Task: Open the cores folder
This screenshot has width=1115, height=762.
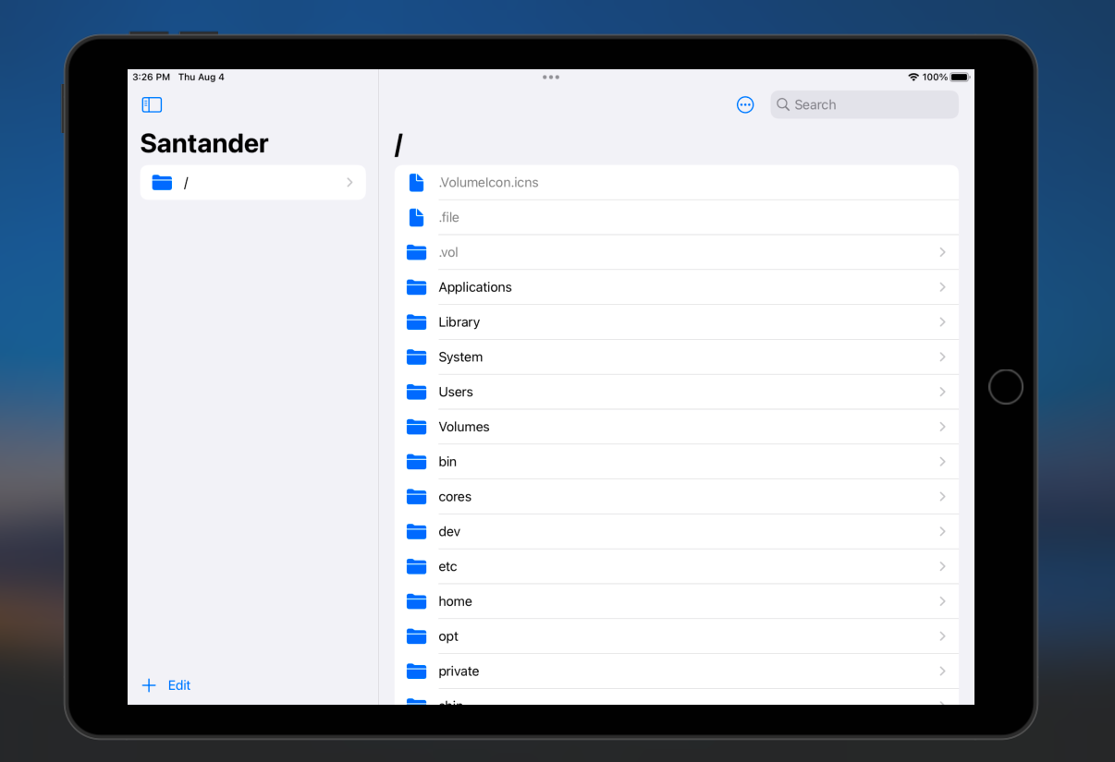Action: click(x=677, y=497)
